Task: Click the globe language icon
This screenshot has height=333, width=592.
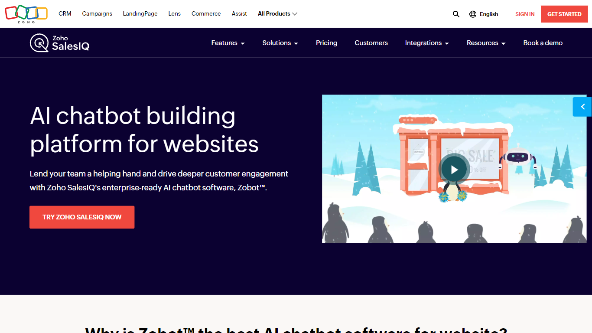Action: pos(473,14)
